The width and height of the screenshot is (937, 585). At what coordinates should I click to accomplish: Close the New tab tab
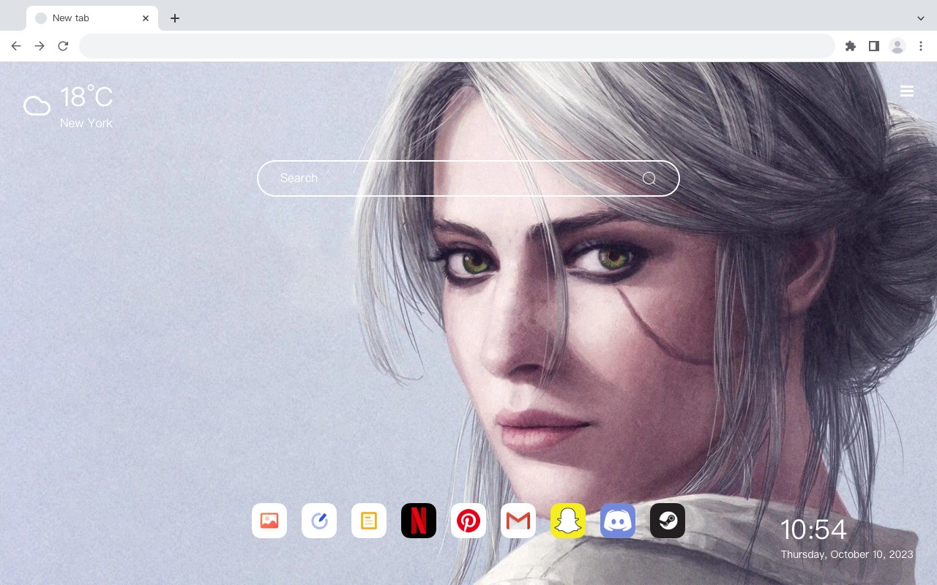pyautogui.click(x=146, y=18)
